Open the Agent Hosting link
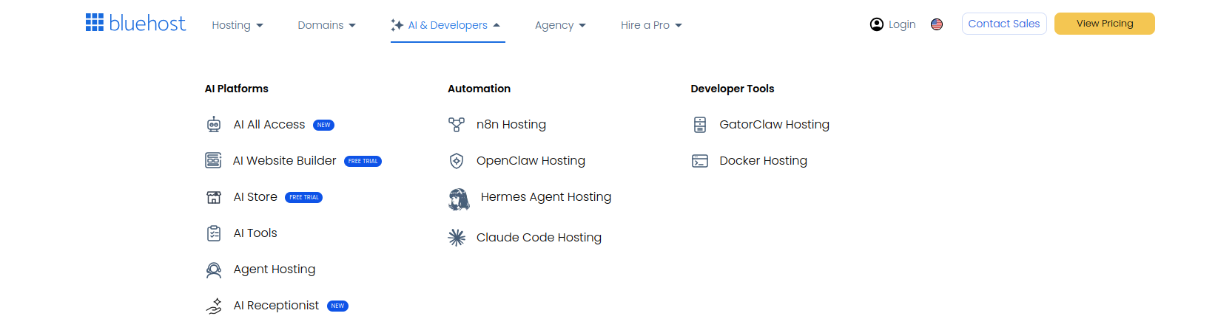This screenshot has height=333, width=1215. 275,270
